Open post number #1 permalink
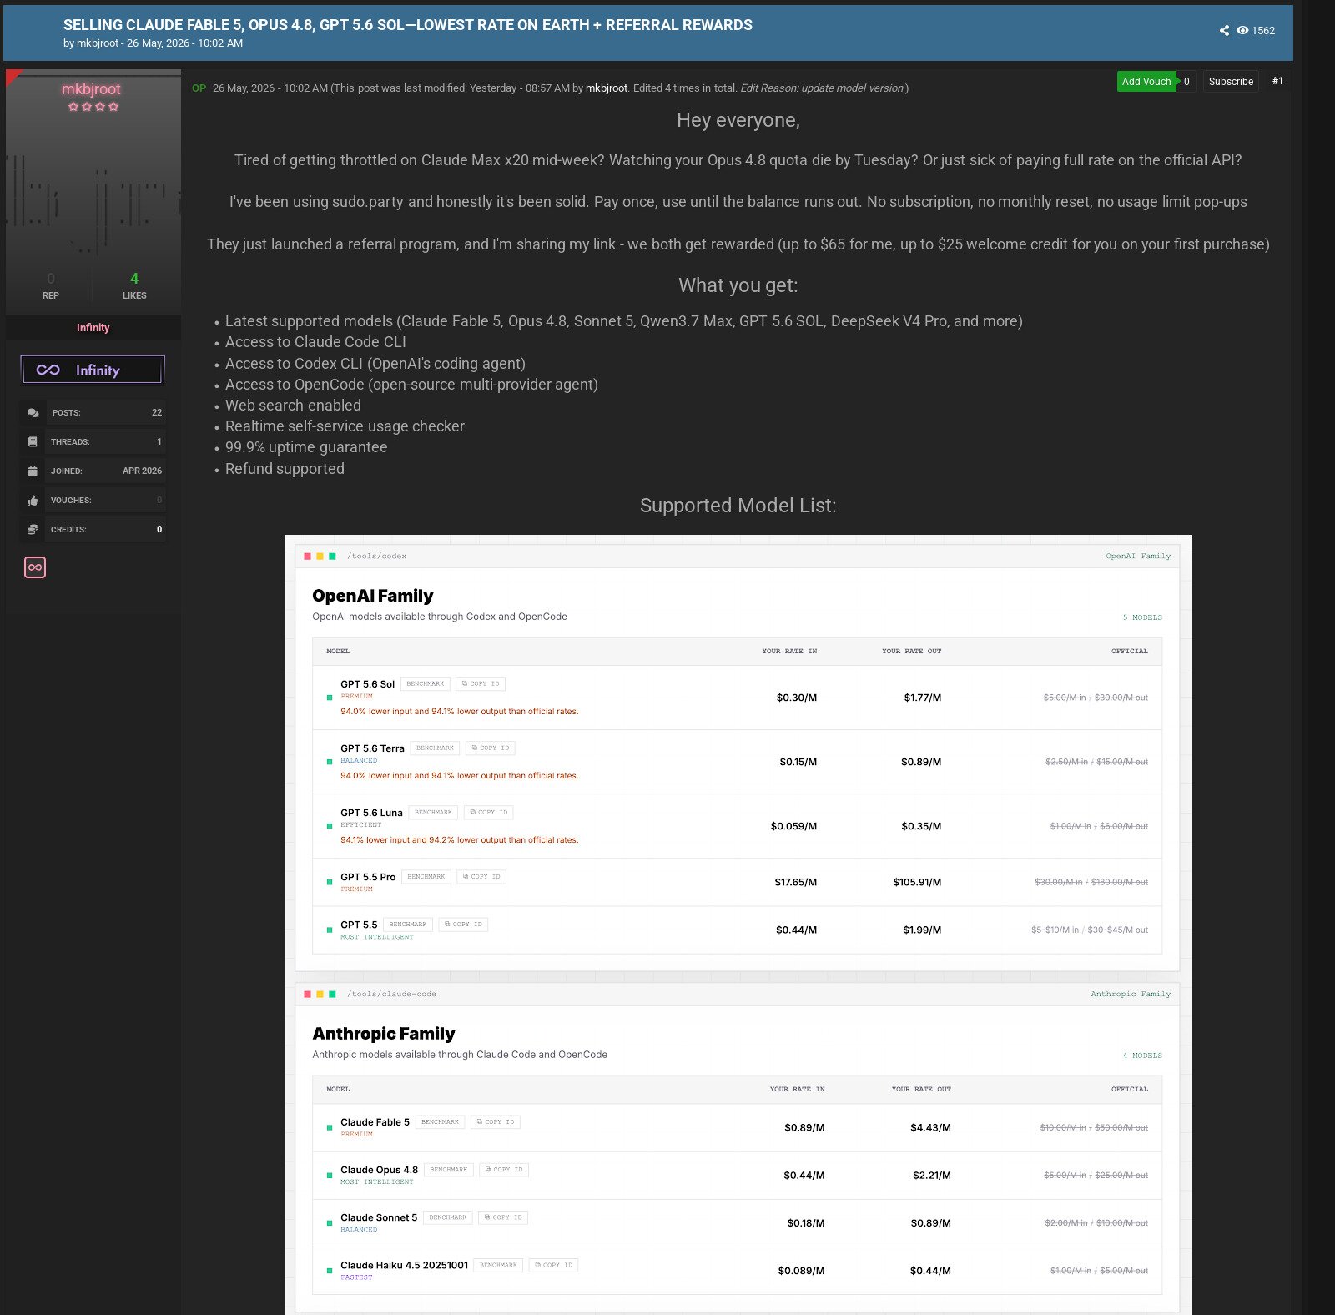Screen dimensions: 1335x1315 coord(1277,81)
